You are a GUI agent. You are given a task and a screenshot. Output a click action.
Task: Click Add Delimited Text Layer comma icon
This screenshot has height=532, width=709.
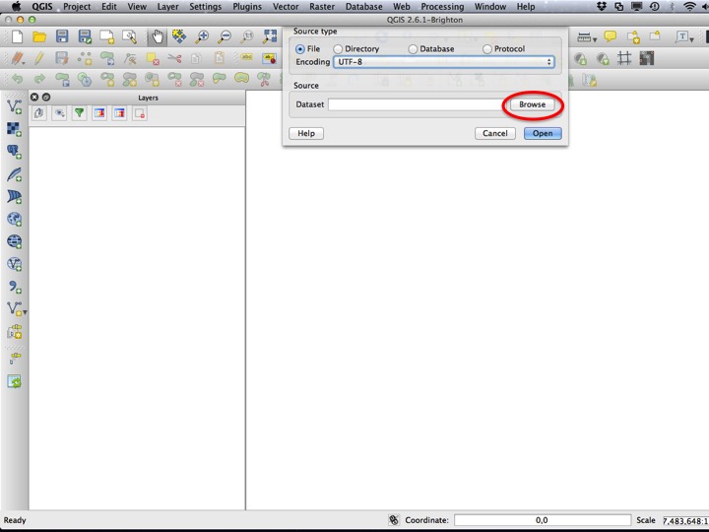[15, 287]
